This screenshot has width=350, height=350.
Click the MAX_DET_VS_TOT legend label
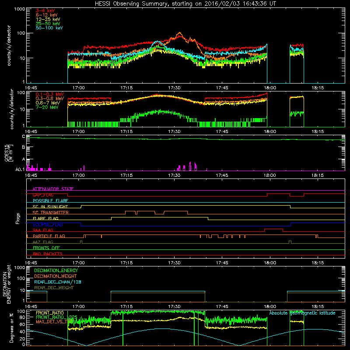[x=54, y=322]
